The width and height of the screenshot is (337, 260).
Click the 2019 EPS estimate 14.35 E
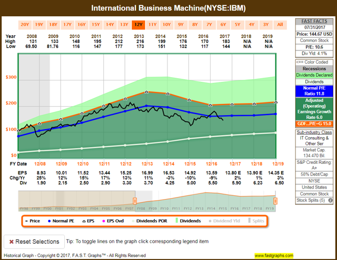(276, 173)
